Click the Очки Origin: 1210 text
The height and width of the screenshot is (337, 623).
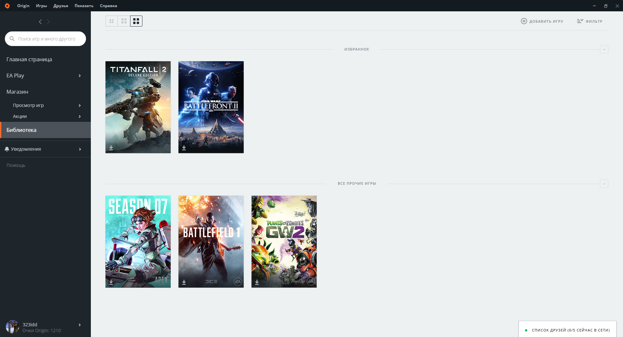point(42,331)
